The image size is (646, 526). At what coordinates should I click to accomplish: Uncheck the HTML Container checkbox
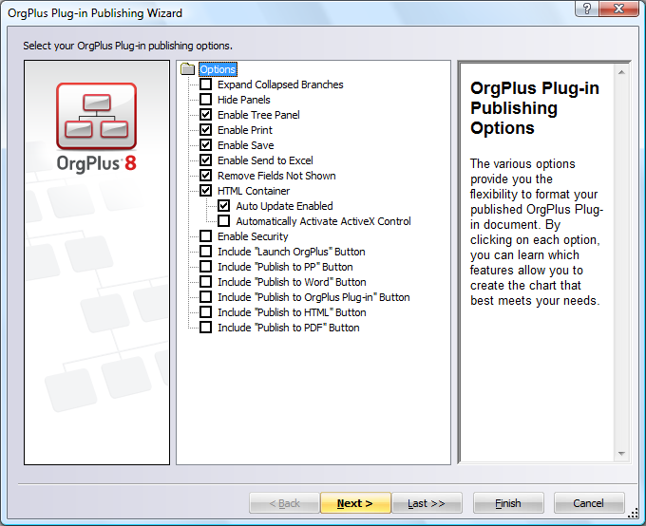pyautogui.click(x=205, y=191)
